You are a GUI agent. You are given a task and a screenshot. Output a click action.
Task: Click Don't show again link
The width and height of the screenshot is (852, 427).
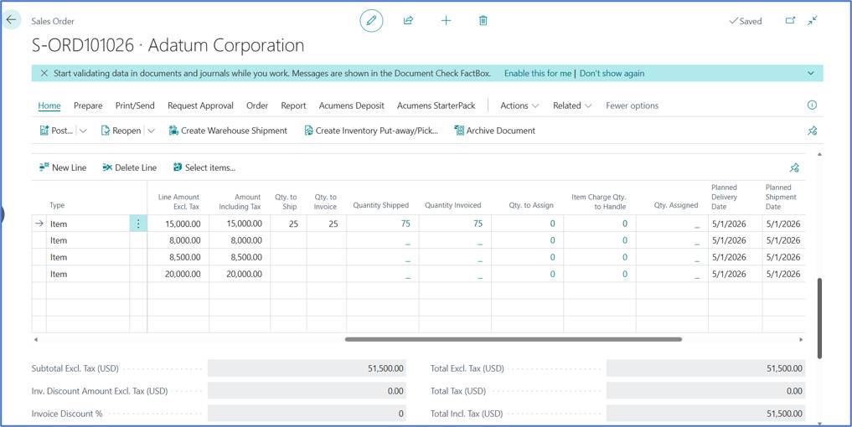pos(612,73)
